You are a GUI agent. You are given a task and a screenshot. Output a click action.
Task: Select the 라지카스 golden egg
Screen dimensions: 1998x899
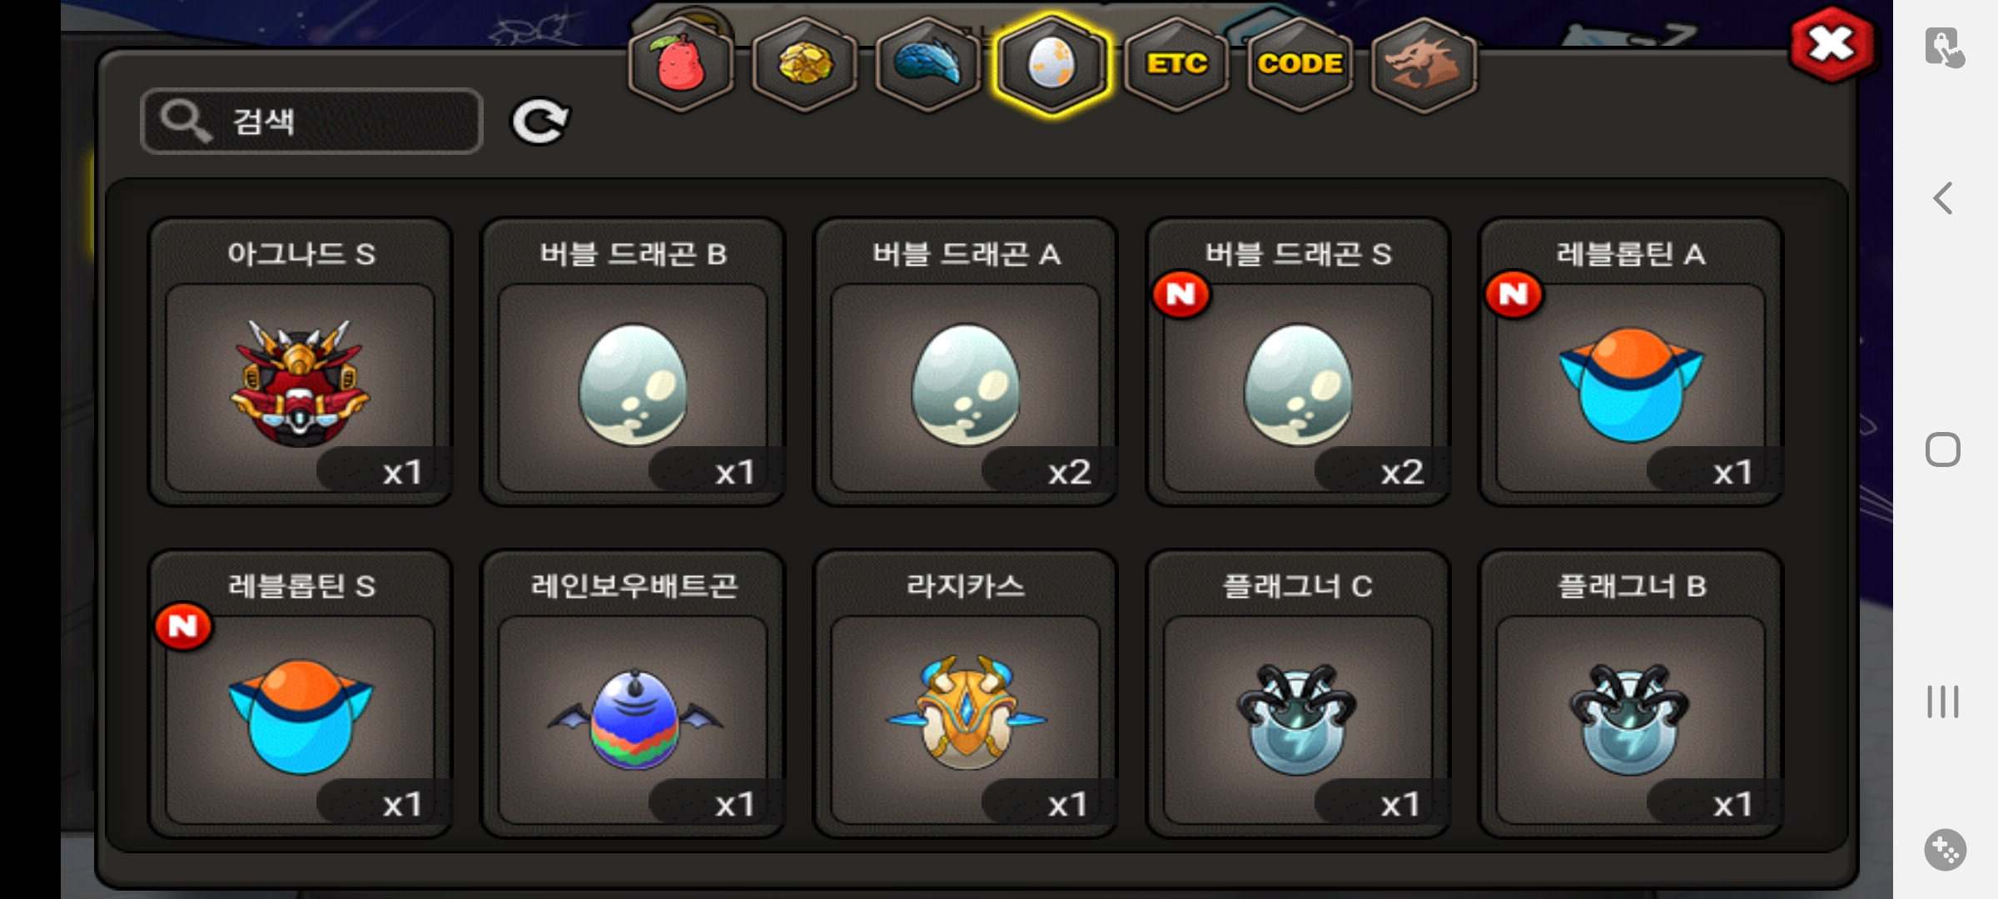coord(966,693)
